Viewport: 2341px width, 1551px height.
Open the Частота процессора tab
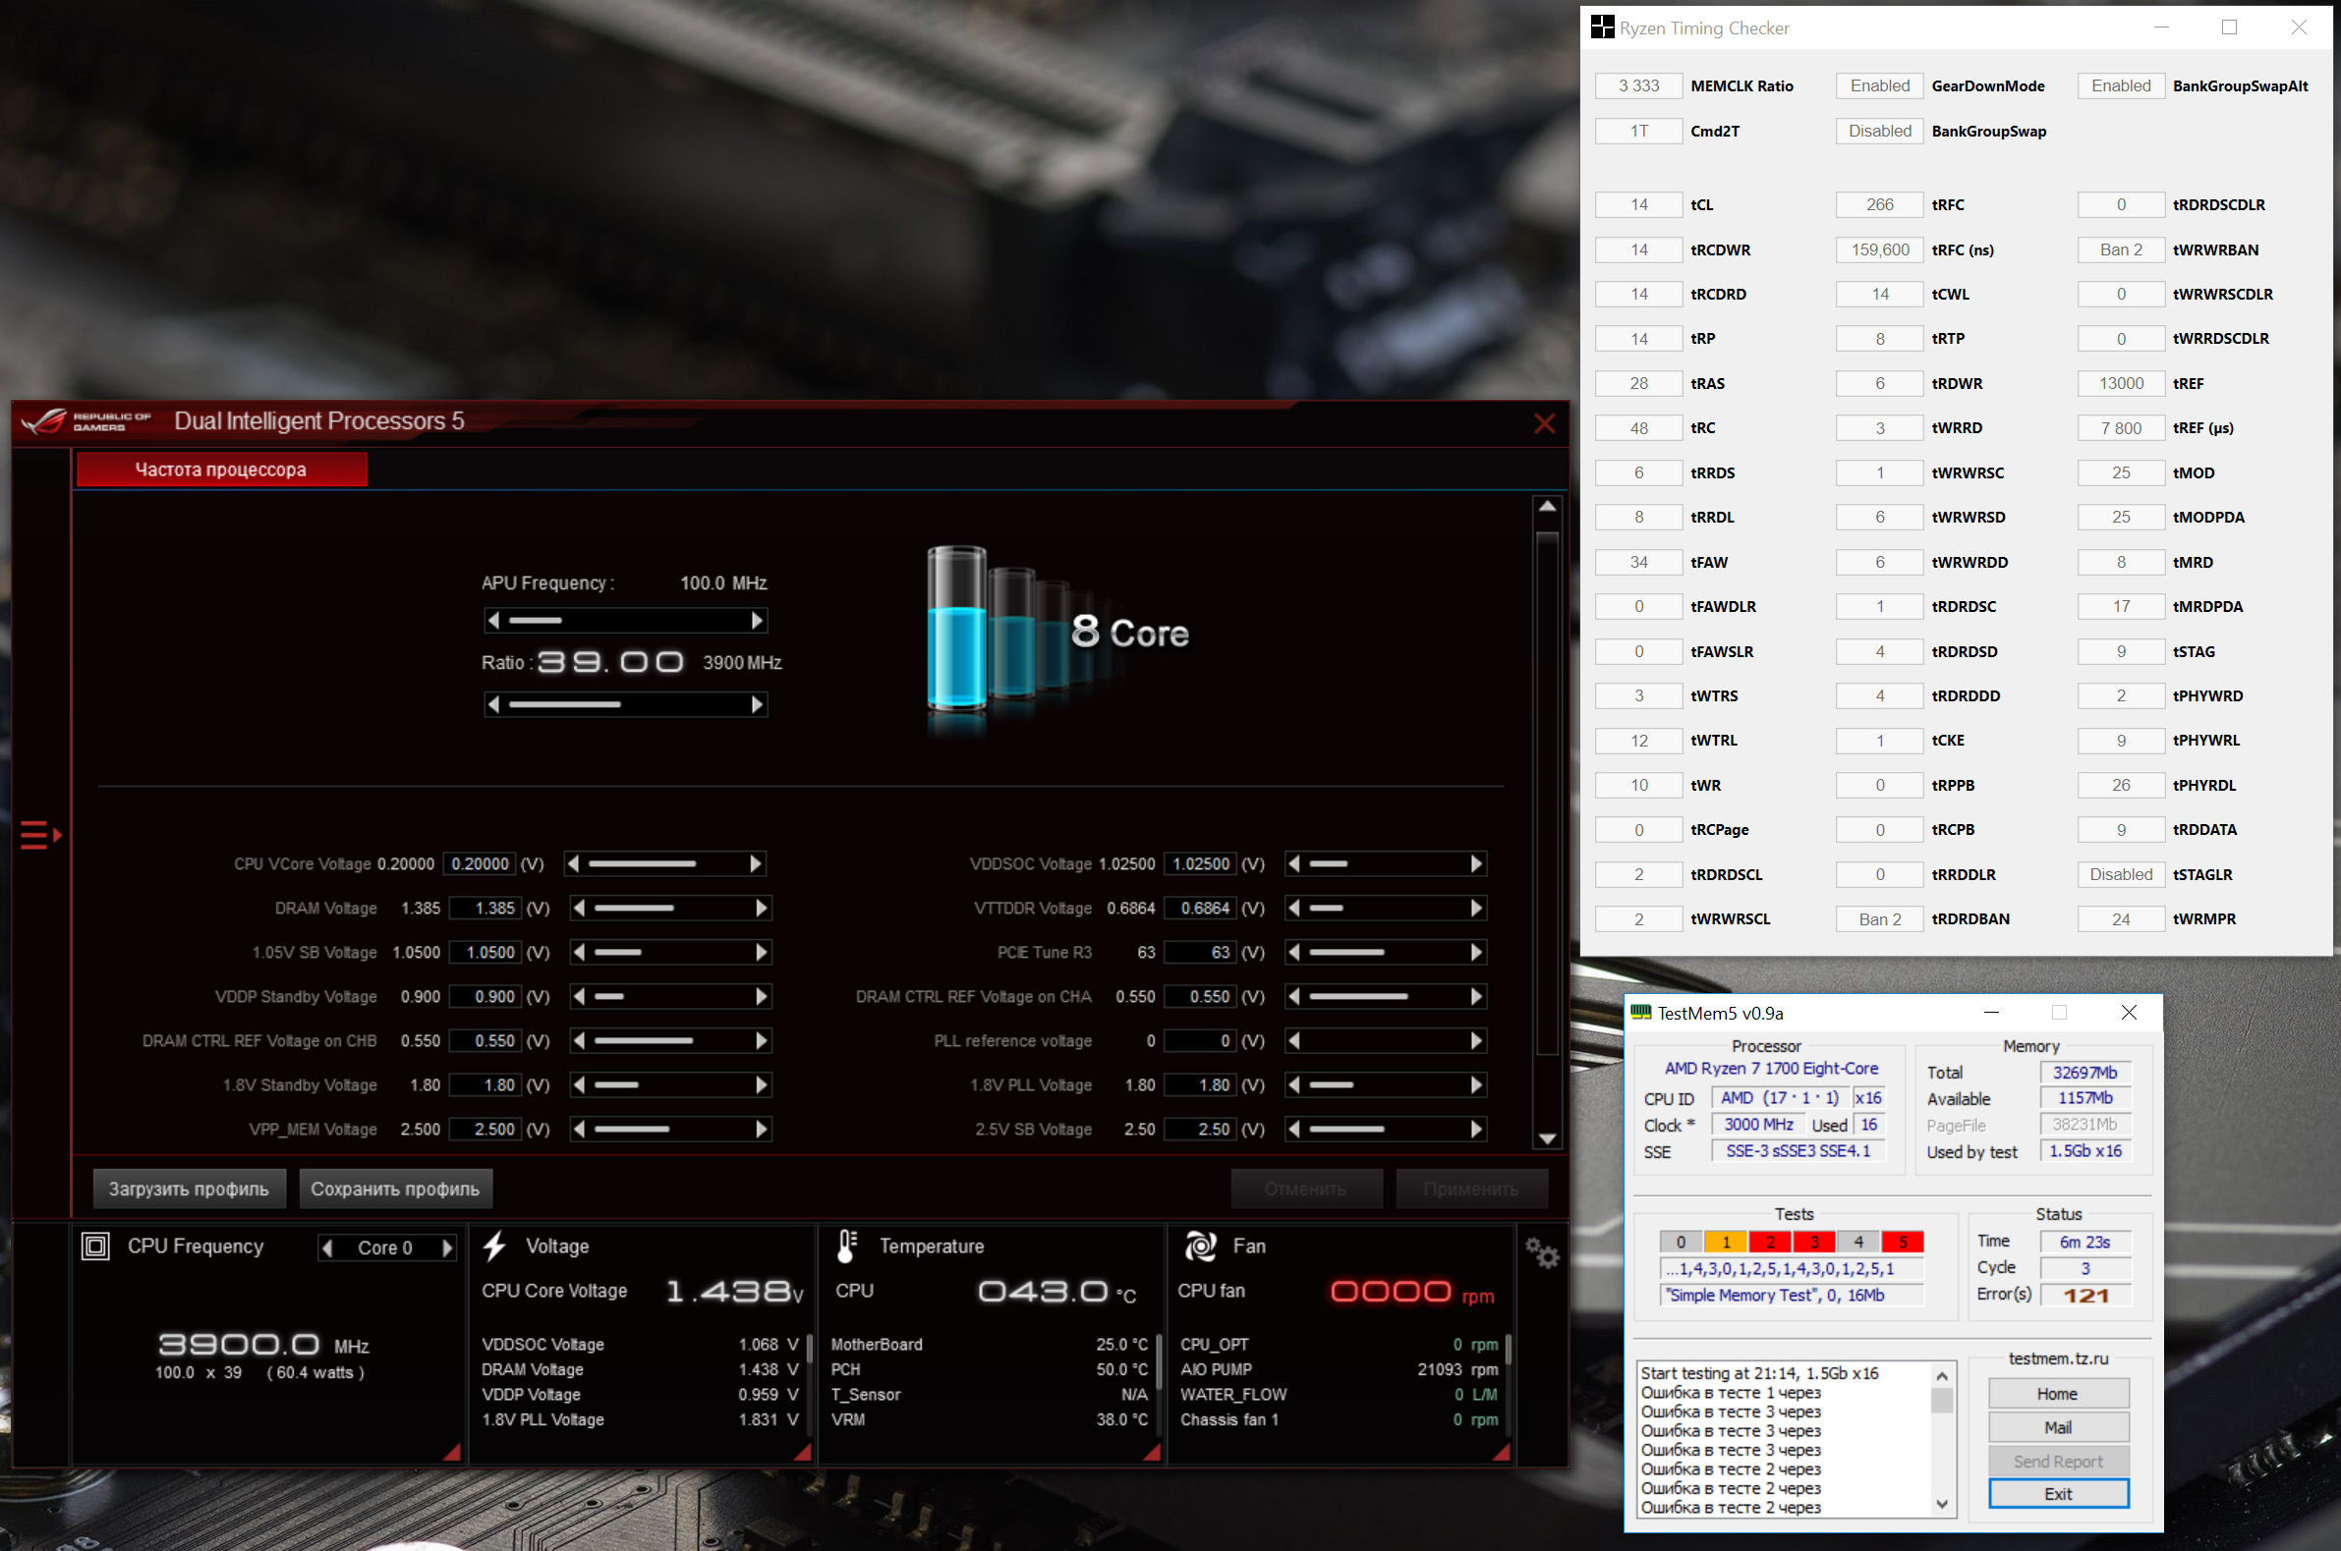221,470
